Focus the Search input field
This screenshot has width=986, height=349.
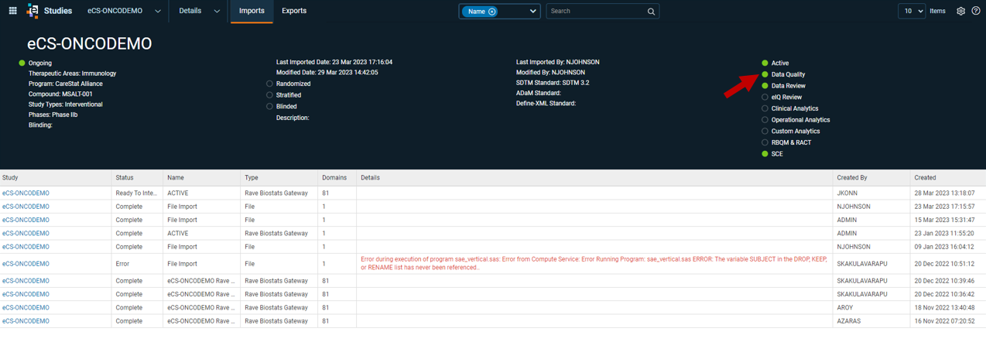coord(596,12)
